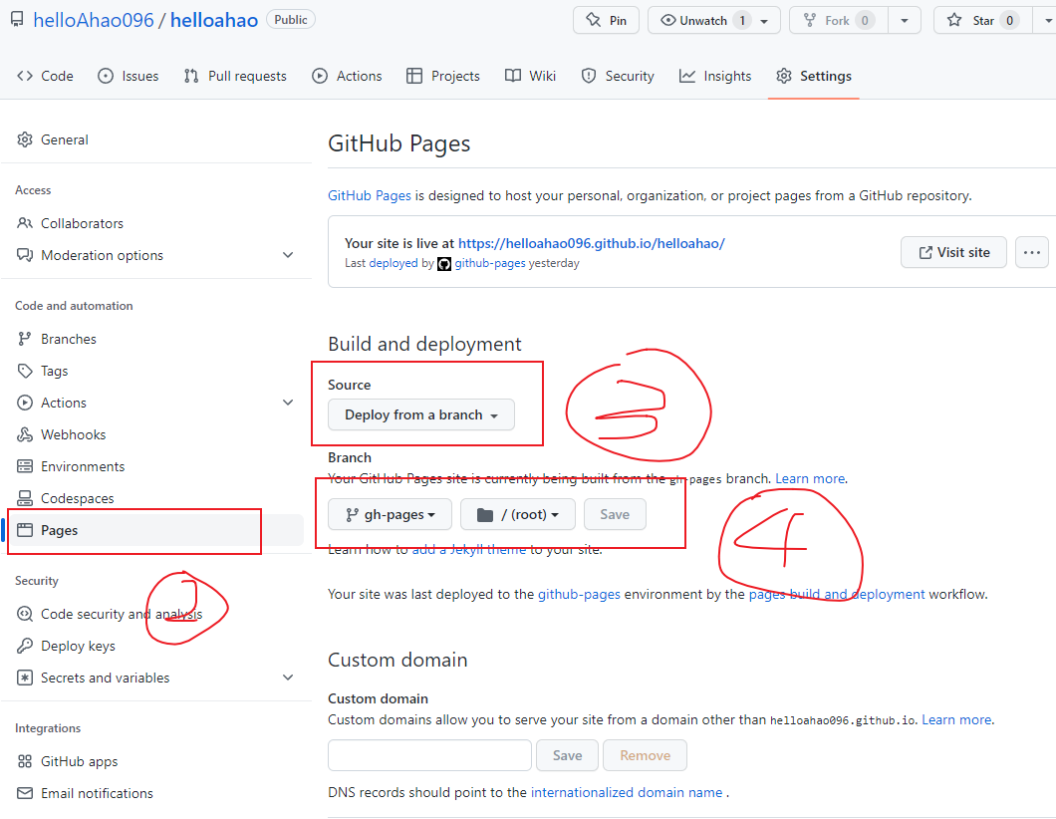The image size is (1056, 819).
Task: Open Webhooks in sidebar
Action: tap(73, 434)
